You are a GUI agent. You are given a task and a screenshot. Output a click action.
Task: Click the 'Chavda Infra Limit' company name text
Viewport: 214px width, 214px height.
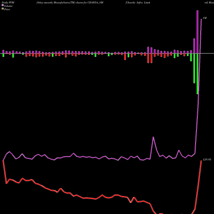tap(138, 3)
